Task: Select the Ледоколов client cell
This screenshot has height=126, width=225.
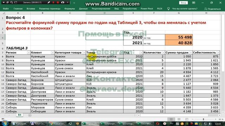Action: (x=42, y=104)
